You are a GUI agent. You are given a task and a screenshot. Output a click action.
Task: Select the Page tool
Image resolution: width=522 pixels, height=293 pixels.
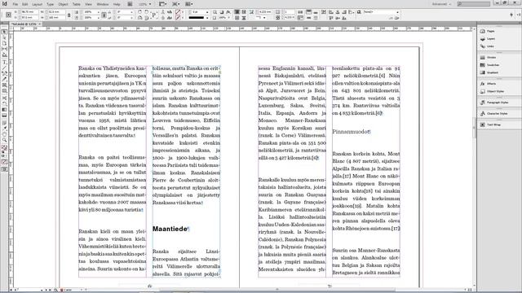[4, 43]
